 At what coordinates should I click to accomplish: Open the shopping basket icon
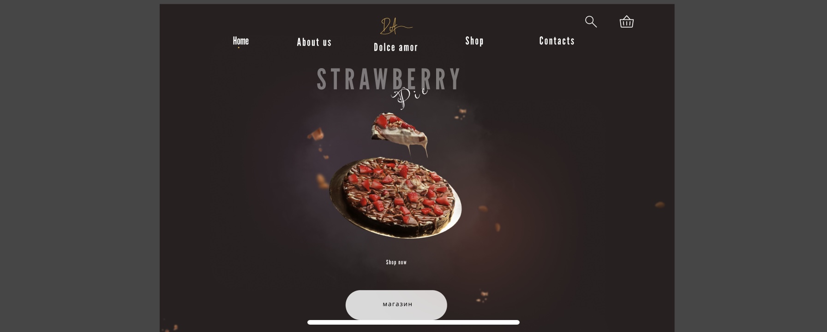pyautogui.click(x=626, y=22)
